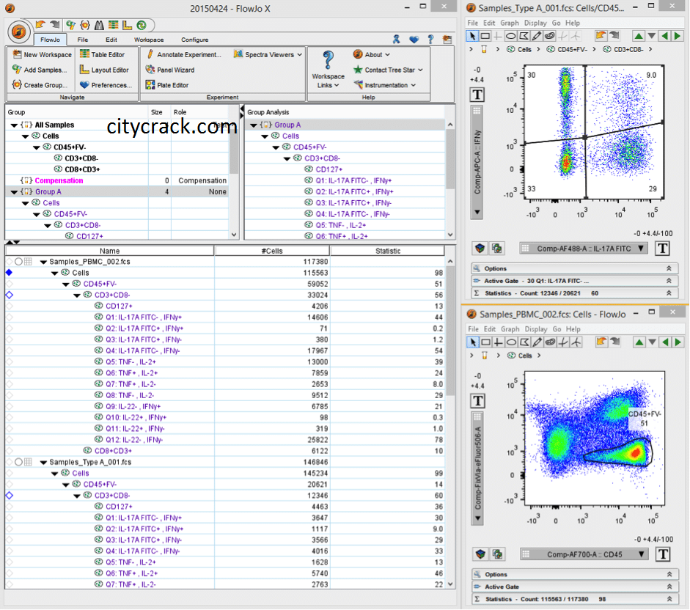Click the sample table vertical scrollbar
This screenshot has height=610, width=690.
coord(450,422)
